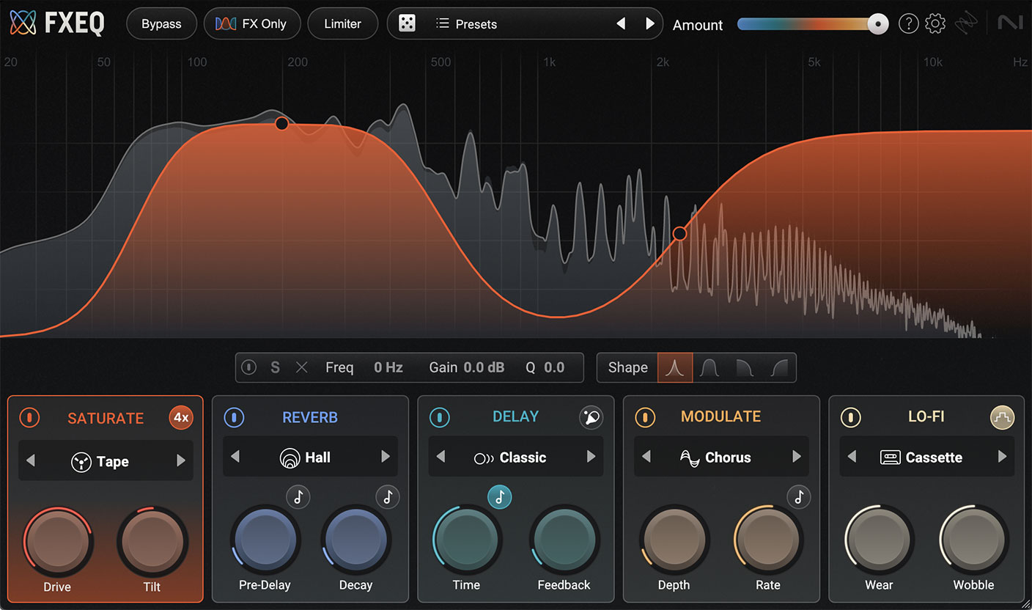1032x610 pixels.
Task: Open the help question mark icon
Action: pos(908,24)
